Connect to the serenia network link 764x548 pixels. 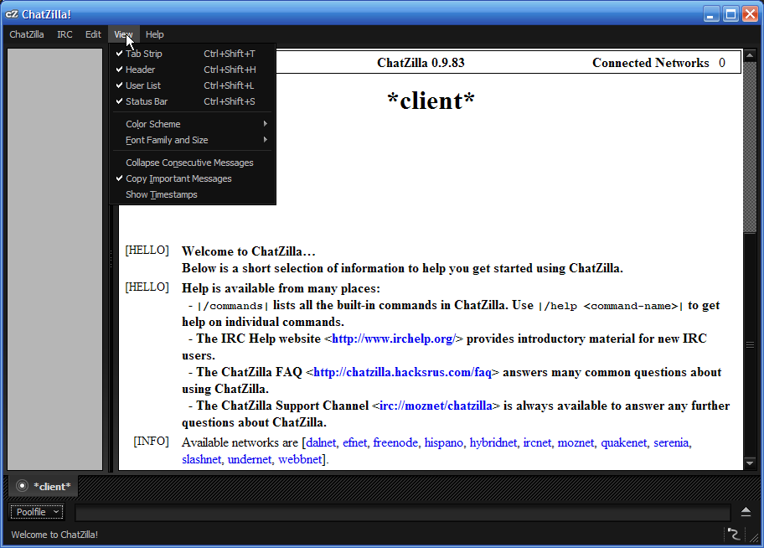(x=671, y=442)
